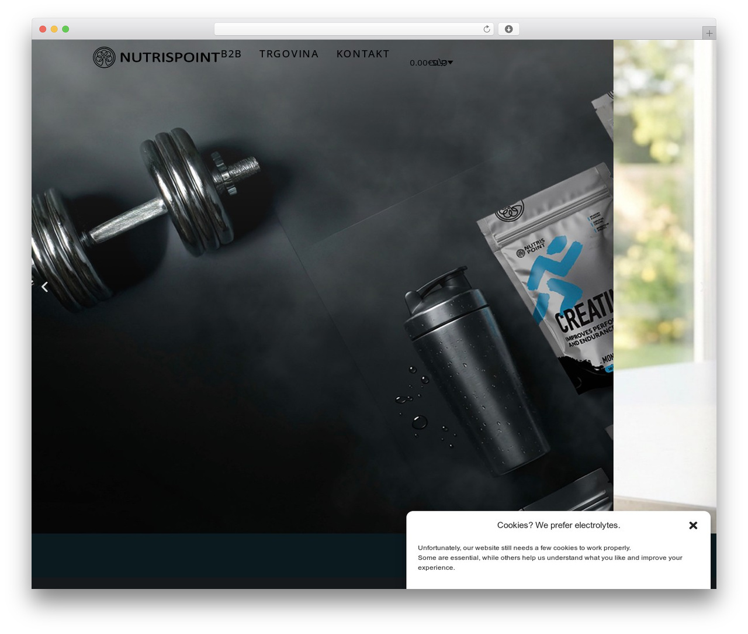Click the green maximize window button
The image size is (748, 634).
pos(65,29)
